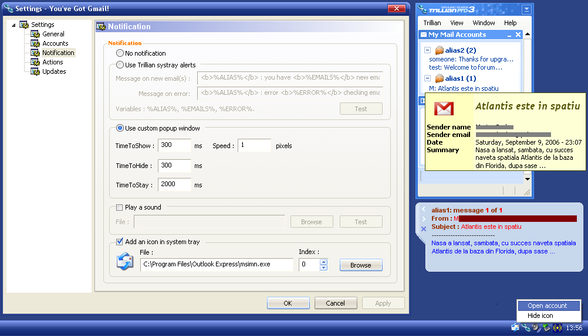
Task: Select Use Trillian systray alerts radio
Action: 120,65
